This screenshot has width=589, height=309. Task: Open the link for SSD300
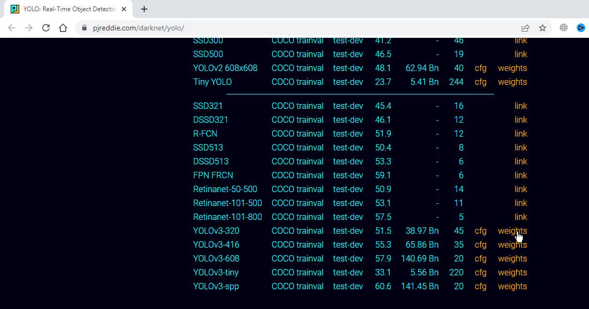(x=521, y=40)
